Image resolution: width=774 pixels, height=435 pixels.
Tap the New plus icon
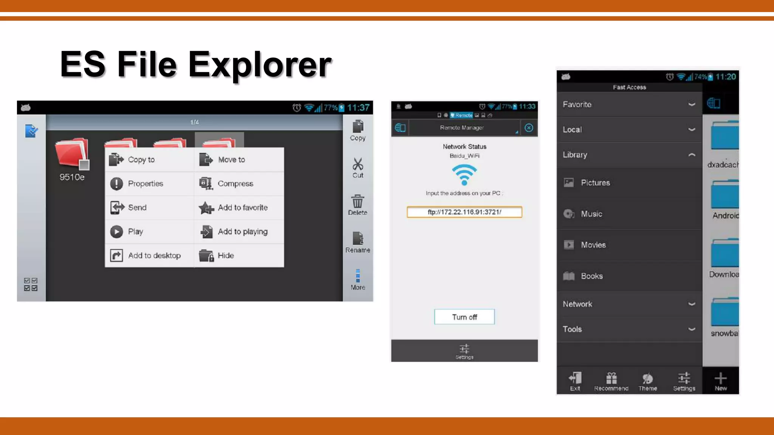(x=721, y=381)
